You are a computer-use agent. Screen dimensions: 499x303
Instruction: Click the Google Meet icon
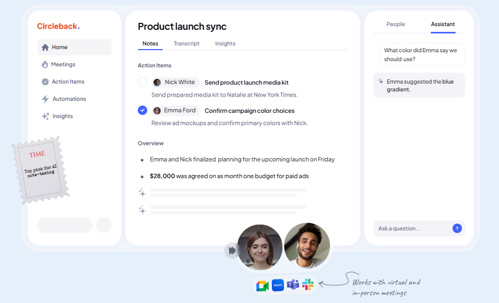(x=263, y=286)
